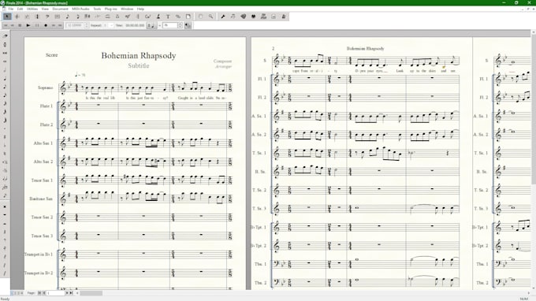Jump to last page using arrow

click(x=71, y=293)
